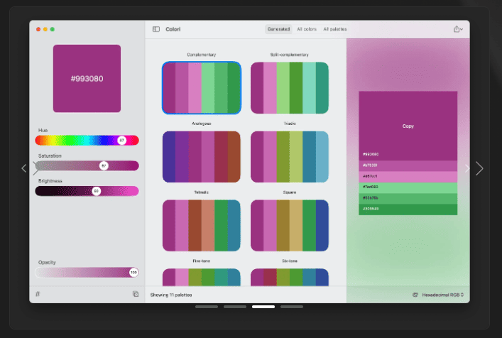Switch to the All palettes tab
The image size is (502, 338).
(x=335, y=29)
